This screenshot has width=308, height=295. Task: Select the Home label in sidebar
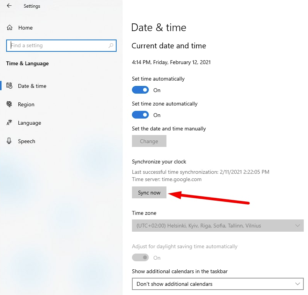click(25, 28)
